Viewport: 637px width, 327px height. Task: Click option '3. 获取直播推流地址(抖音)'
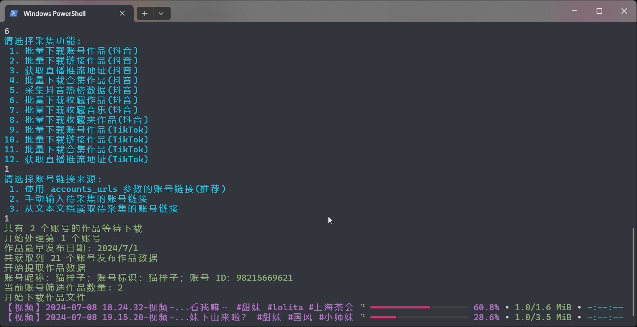pos(74,70)
